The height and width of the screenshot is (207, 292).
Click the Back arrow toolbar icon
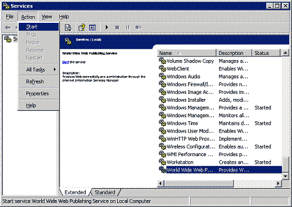coord(8,27)
